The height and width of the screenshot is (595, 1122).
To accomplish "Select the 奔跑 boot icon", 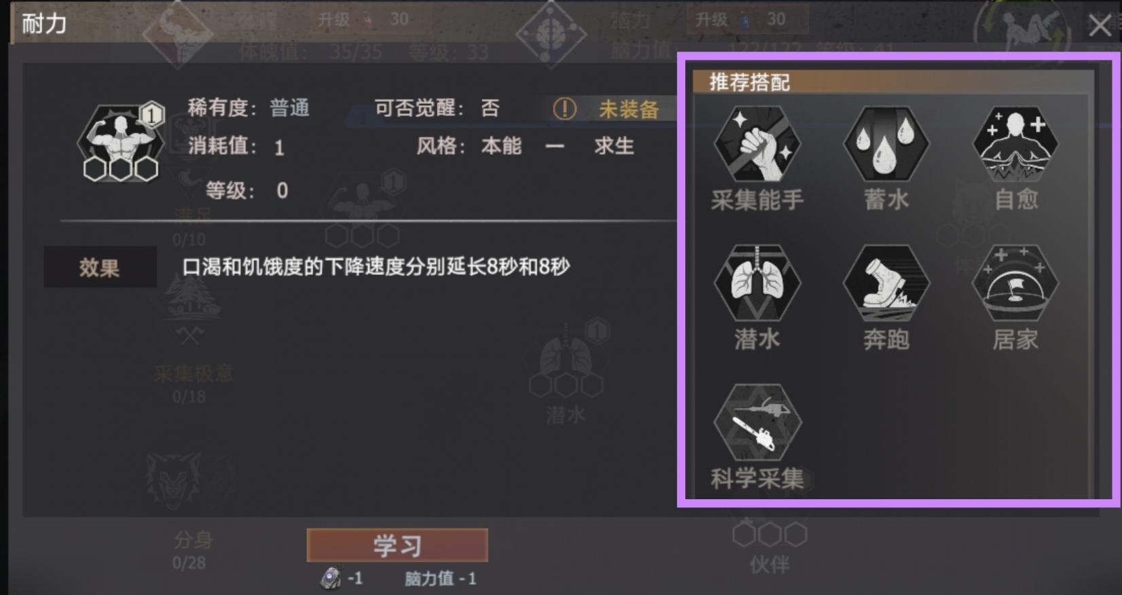I will (x=886, y=283).
